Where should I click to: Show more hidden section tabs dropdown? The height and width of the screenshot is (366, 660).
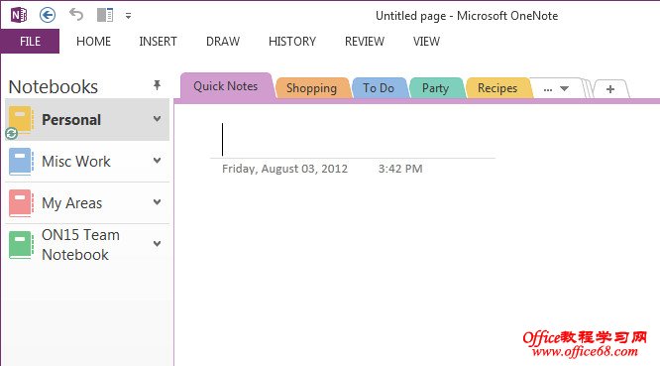coord(556,89)
